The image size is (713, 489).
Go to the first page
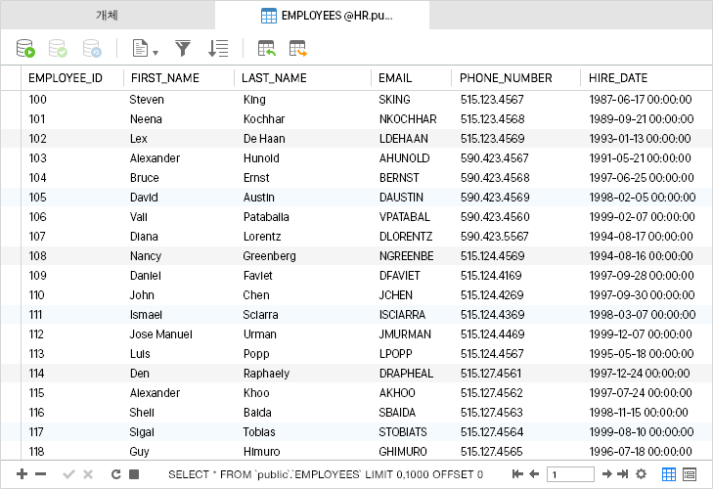point(518,474)
